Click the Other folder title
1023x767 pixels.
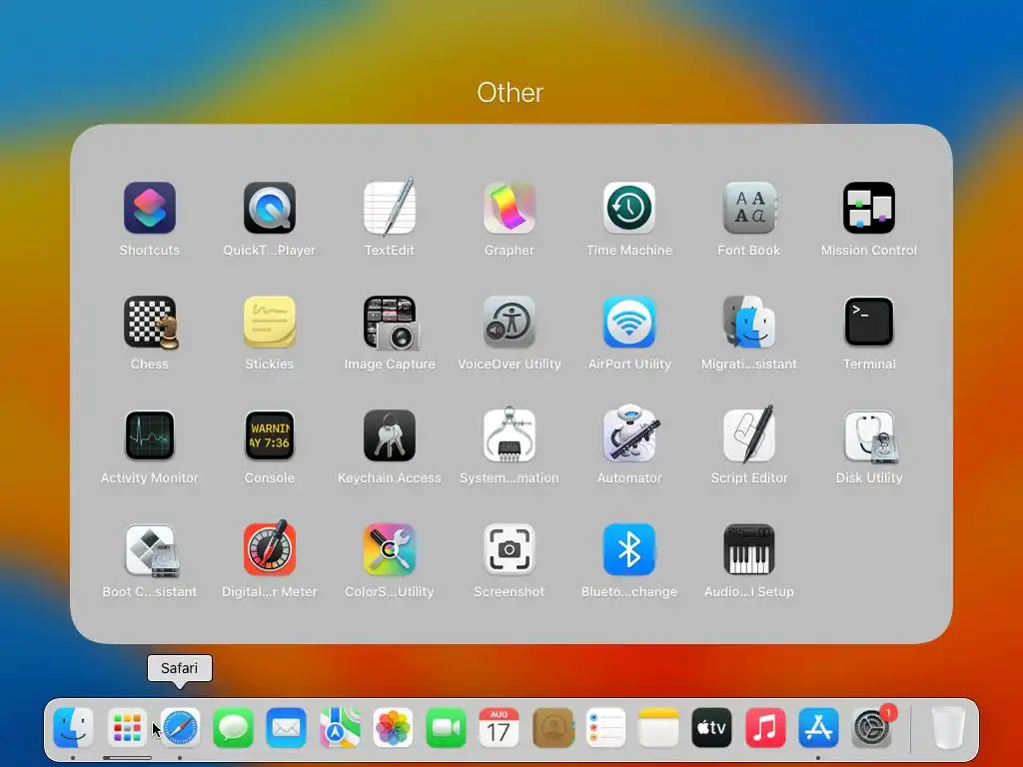coord(511,93)
